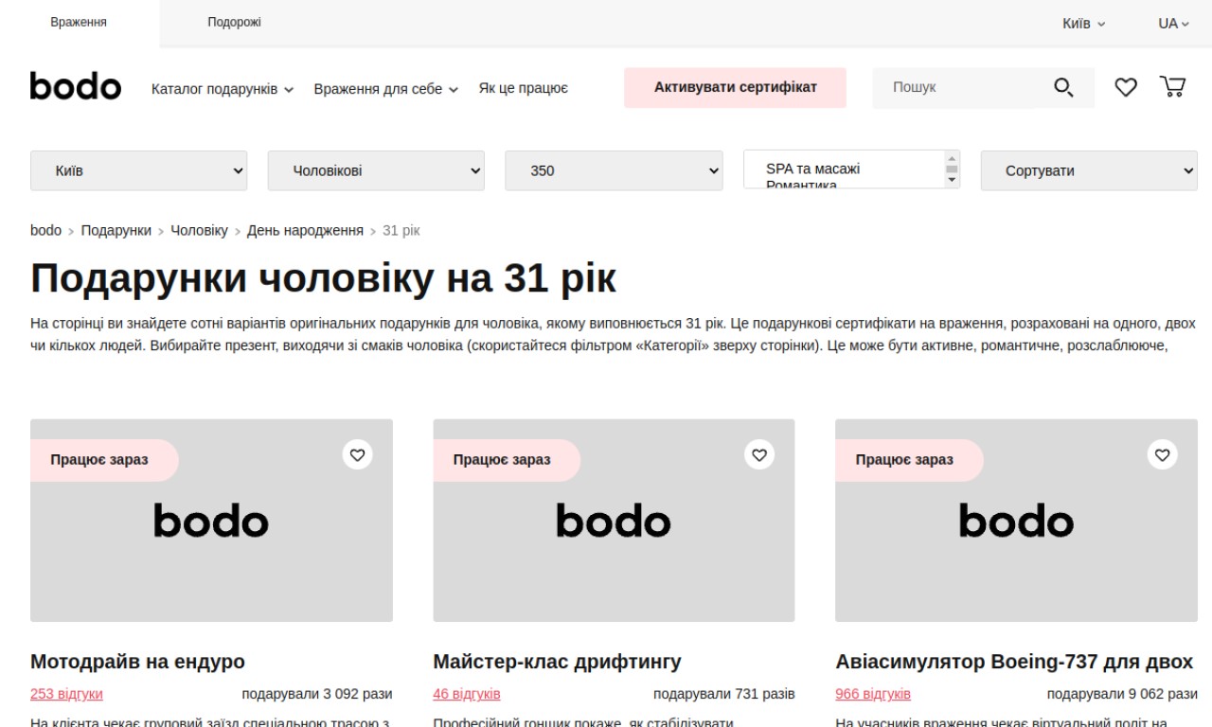Click 'подарували 9 062 рази' text
Image resolution: width=1212 pixels, height=727 pixels.
1122,694
